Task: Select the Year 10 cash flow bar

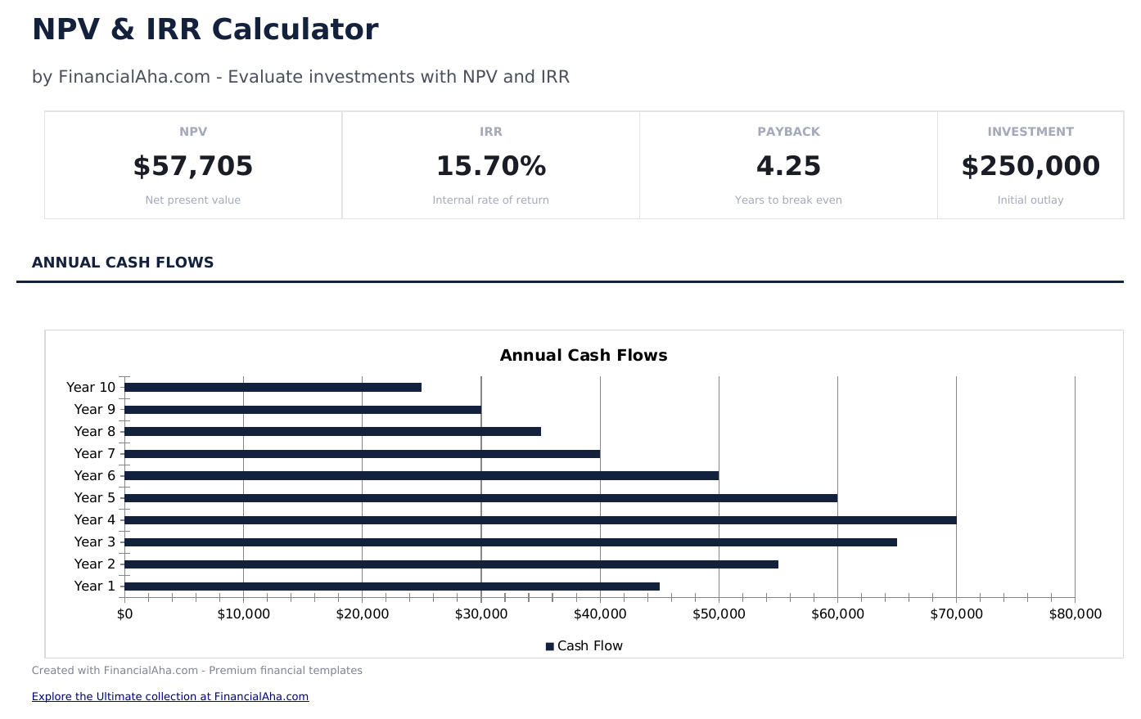Action: click(x=273, y=388)
